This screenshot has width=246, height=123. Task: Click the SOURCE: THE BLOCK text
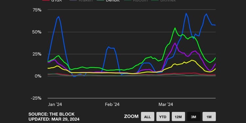point(51,114)
